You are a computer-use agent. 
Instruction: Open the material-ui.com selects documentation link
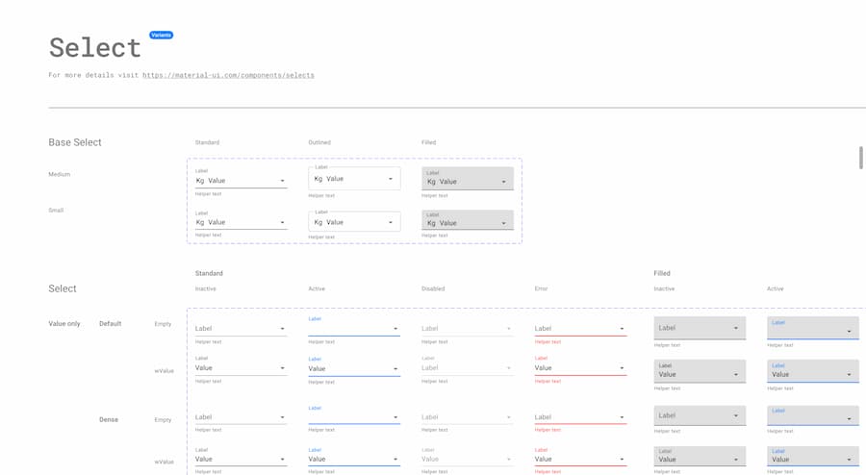click(228, 75)
